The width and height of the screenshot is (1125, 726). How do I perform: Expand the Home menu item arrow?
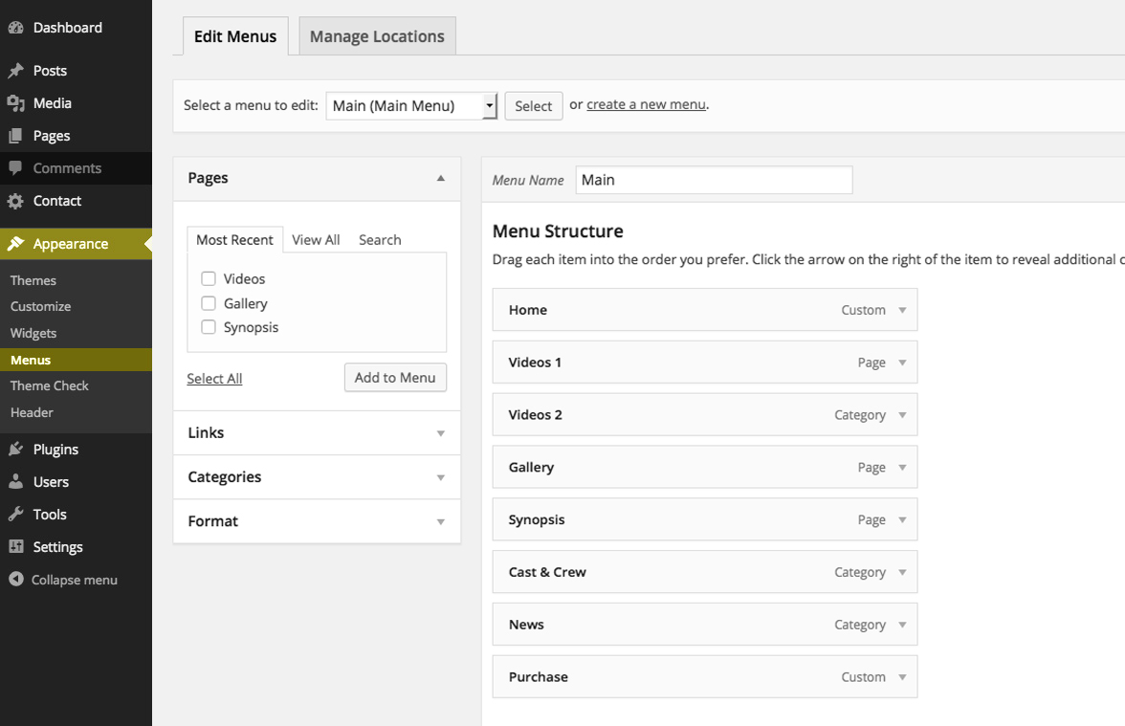click(902, 310)
